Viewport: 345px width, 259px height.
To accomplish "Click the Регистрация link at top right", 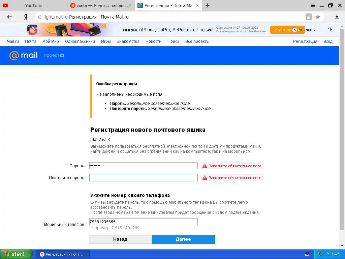I will tap(305, 41).
